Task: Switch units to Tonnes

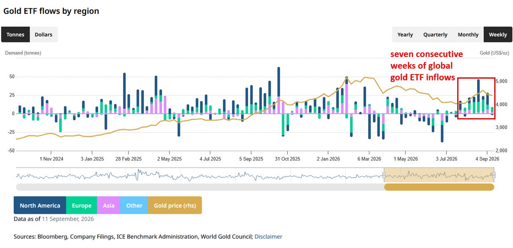Action: point(15,35)
